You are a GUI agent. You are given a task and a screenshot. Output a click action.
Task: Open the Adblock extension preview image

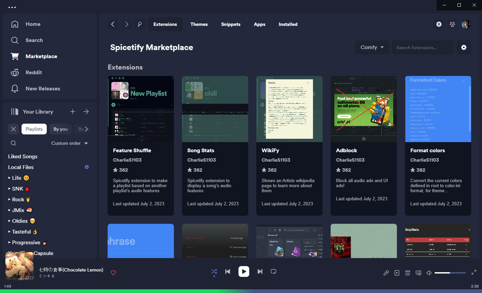364,109
